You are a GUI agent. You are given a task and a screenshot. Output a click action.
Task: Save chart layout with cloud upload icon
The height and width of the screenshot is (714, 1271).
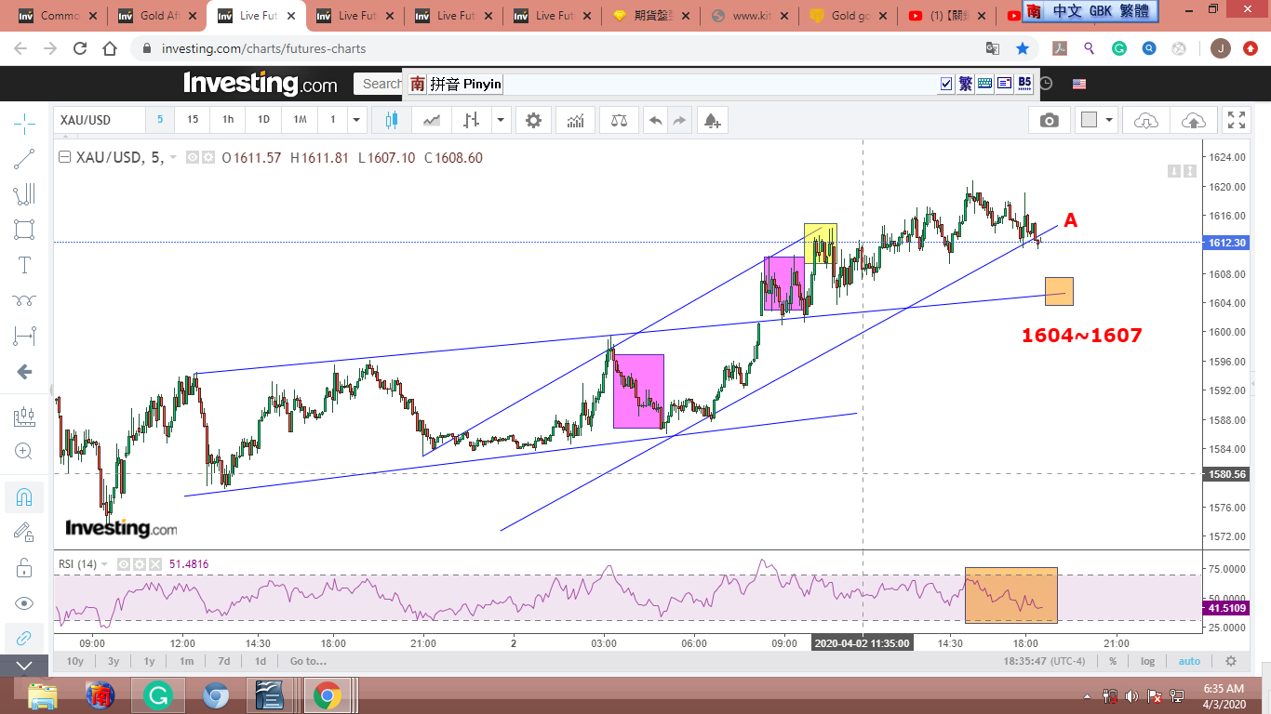[1193, 120]
